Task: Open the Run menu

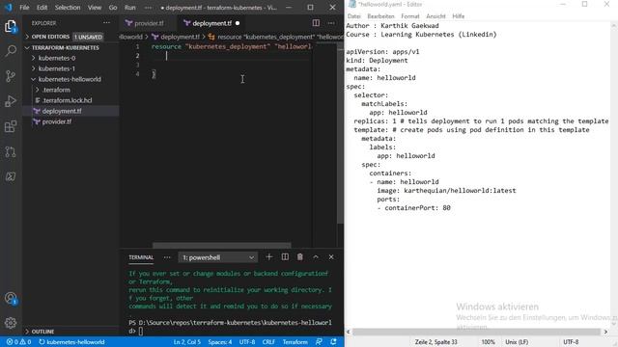Action: tap(129, 8)
